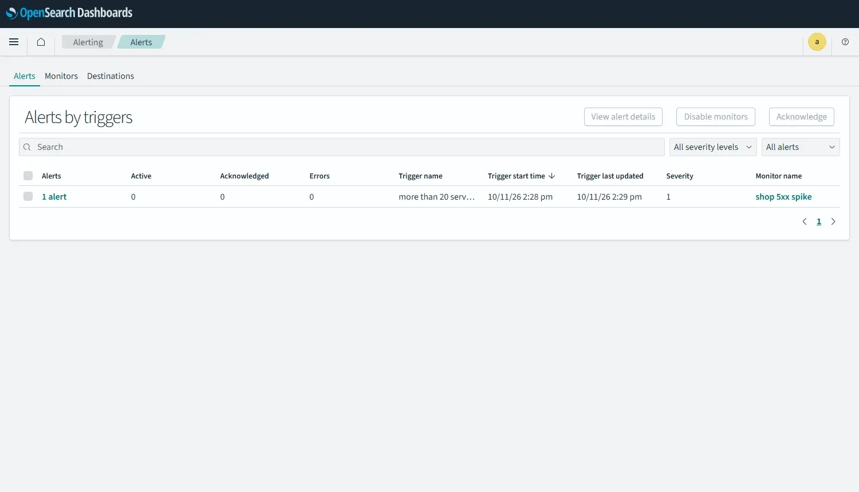
Task: Click the Alerts column header
Action: [x=52, y=176]
